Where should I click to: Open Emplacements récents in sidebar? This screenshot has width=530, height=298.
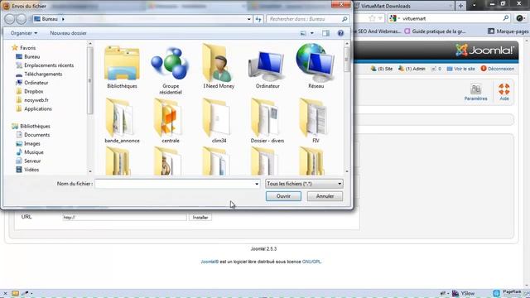49,65
